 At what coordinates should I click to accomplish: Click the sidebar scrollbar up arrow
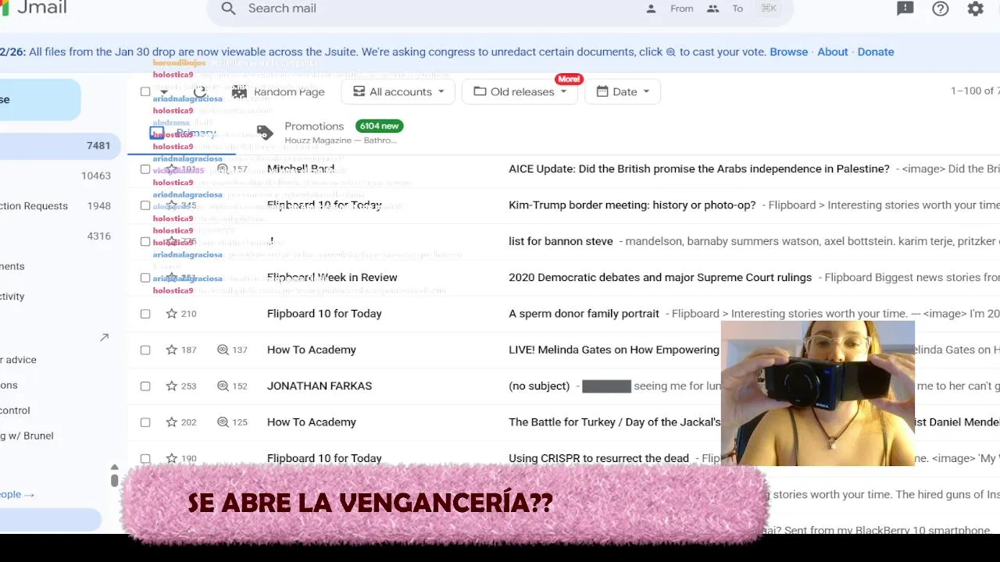click(x=114, y=467)
